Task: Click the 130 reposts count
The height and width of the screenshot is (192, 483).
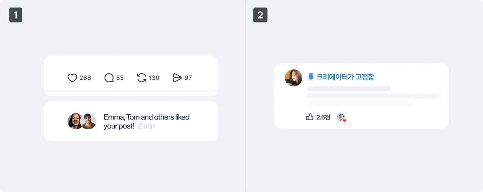Action: [154, 78]
